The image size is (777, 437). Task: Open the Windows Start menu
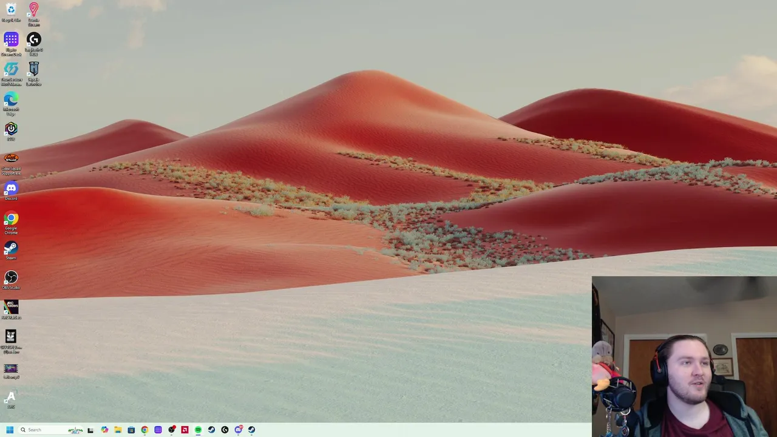[x=10, y=430]
